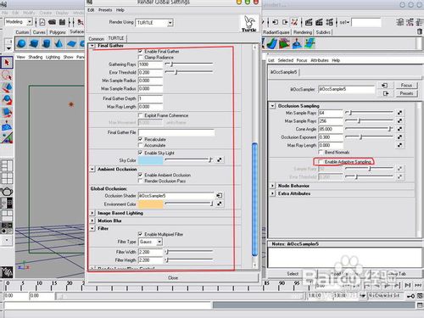424x318 pixels.
Task: Open the Presets menu in Render Global Settings
Action: click(x=105, y=10)
